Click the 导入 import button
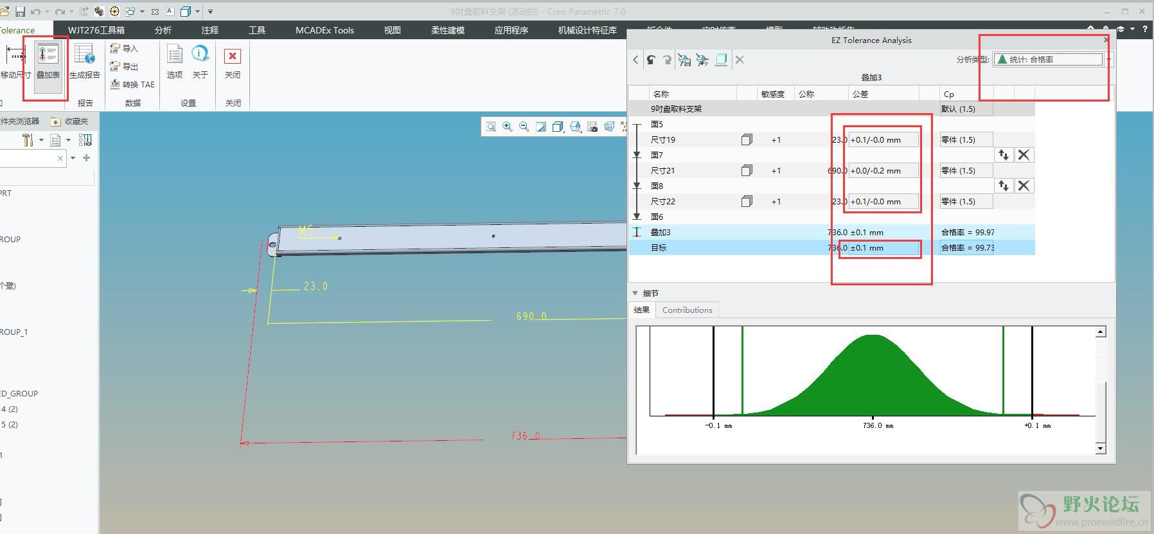 pos(124,48)
